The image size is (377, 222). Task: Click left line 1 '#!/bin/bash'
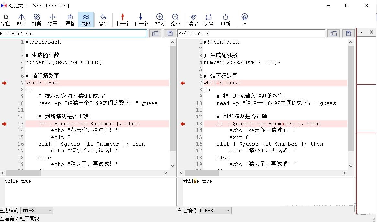pyautogui.click(x=43, y=42)
